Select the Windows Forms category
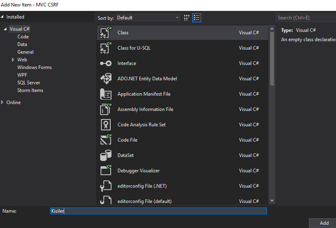Image resolution: width=336 pixels, height=228 pixels. [x=34, y=67]
